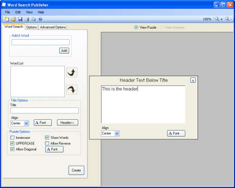Screen dimensions: 235x188
Task: Move the word up with the upper arrow button
Action: (x=72, y=72)
